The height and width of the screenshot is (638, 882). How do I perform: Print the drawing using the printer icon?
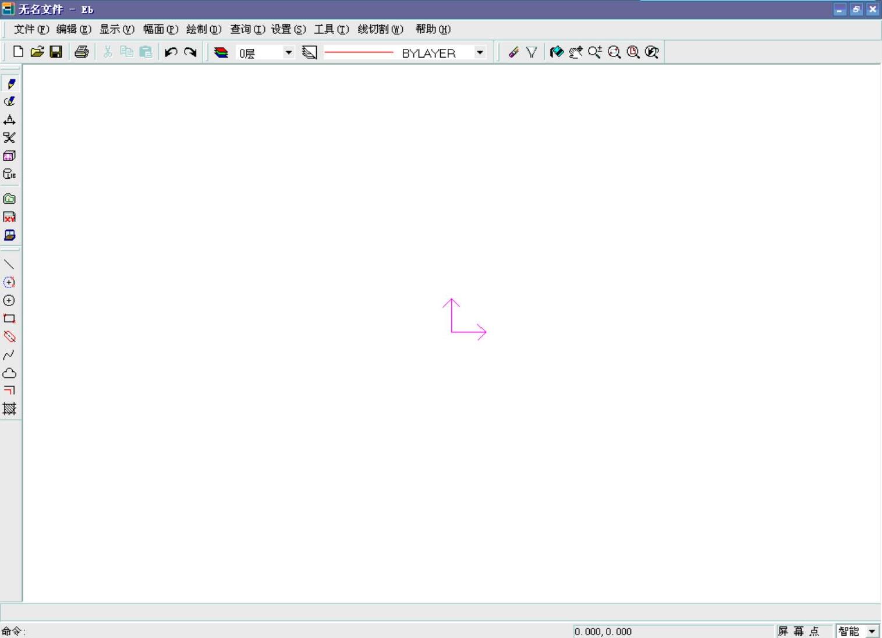coord(82,52)
